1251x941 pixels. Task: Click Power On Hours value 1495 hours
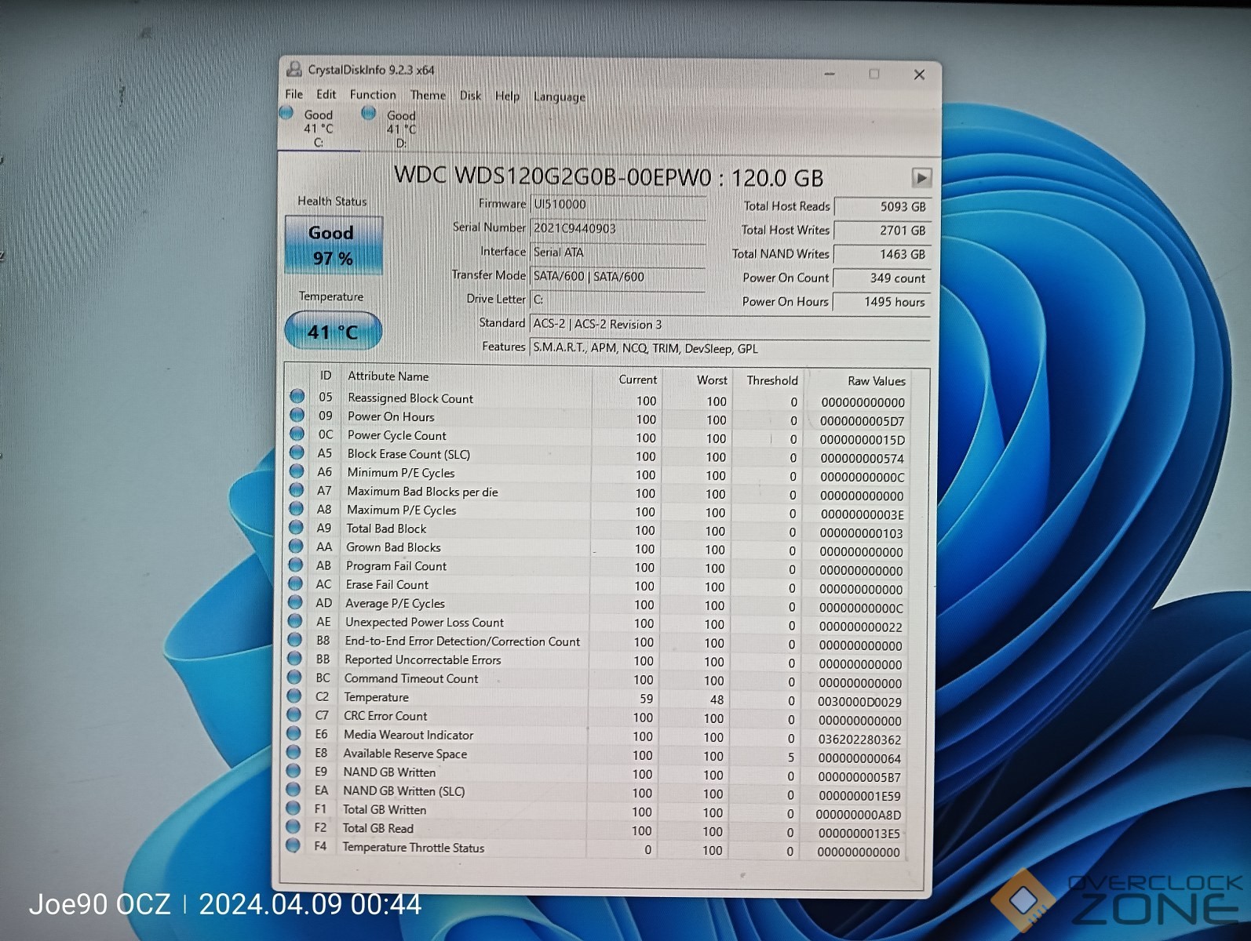click(x=882, y=303)
